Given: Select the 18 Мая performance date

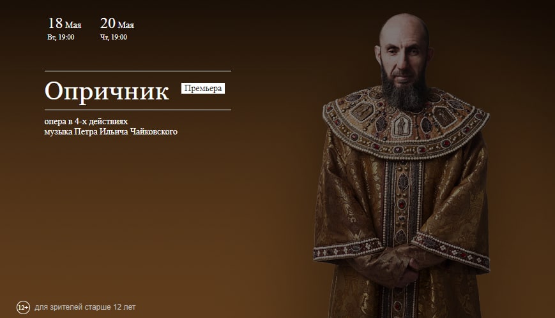Looking at the screenshot, I should pyautogui.click(x=65, y=24).
